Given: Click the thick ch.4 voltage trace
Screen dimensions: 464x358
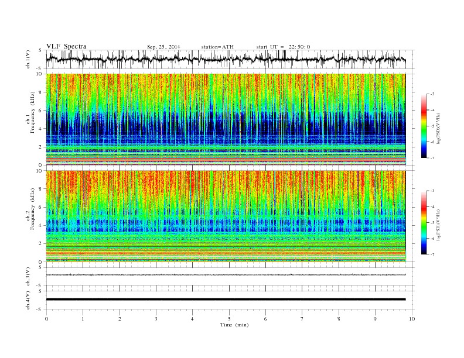Looking at the screenshot, I should coord(226,300).
